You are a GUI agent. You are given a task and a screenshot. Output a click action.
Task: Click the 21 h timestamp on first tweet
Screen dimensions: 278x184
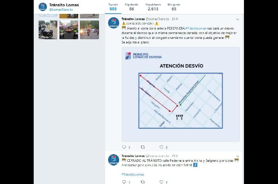(x=175, y=19)
